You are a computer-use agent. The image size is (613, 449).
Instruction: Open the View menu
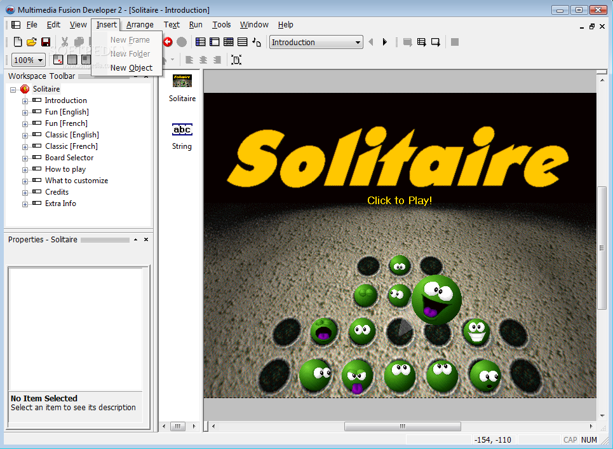(78, 25)
